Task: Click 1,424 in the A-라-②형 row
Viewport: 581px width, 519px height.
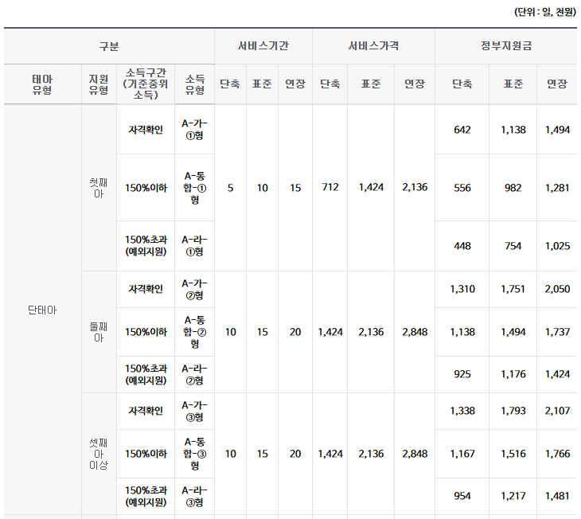Action: [x=557, y=374]
